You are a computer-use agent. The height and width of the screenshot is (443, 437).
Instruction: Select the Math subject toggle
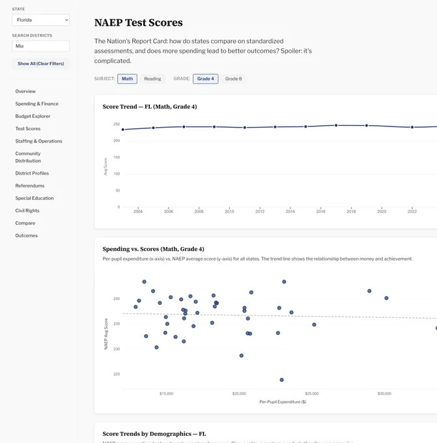[x=127, y=79]
